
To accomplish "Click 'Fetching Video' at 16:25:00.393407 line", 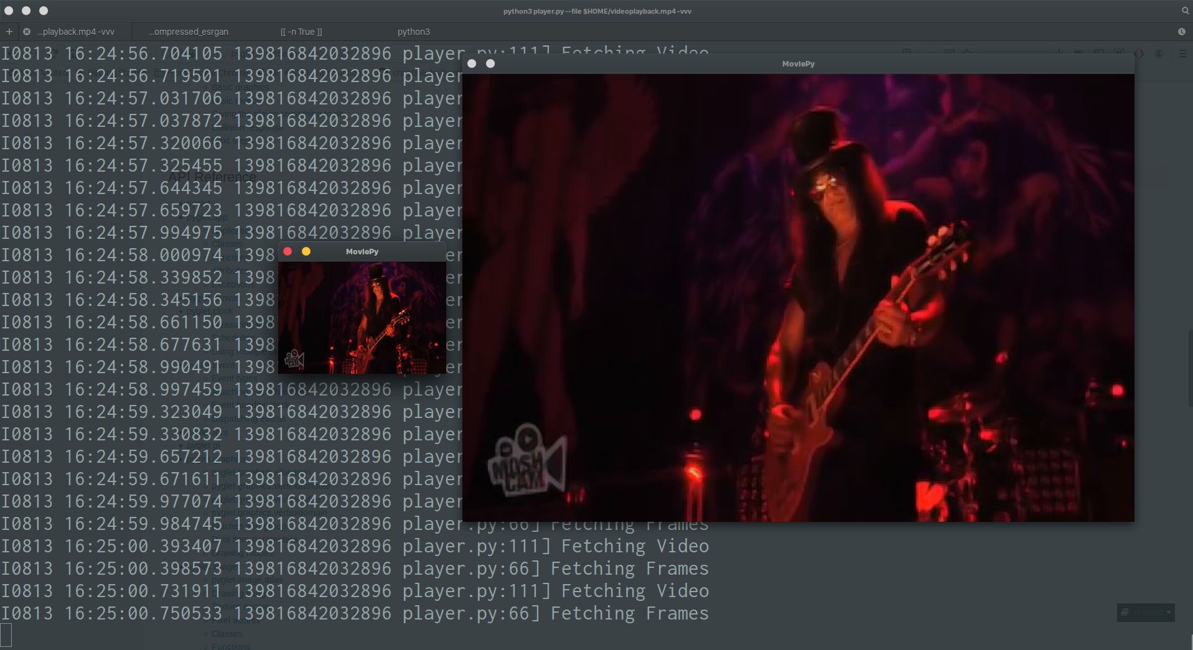I will pyautogui.click(x=635, y=546).
